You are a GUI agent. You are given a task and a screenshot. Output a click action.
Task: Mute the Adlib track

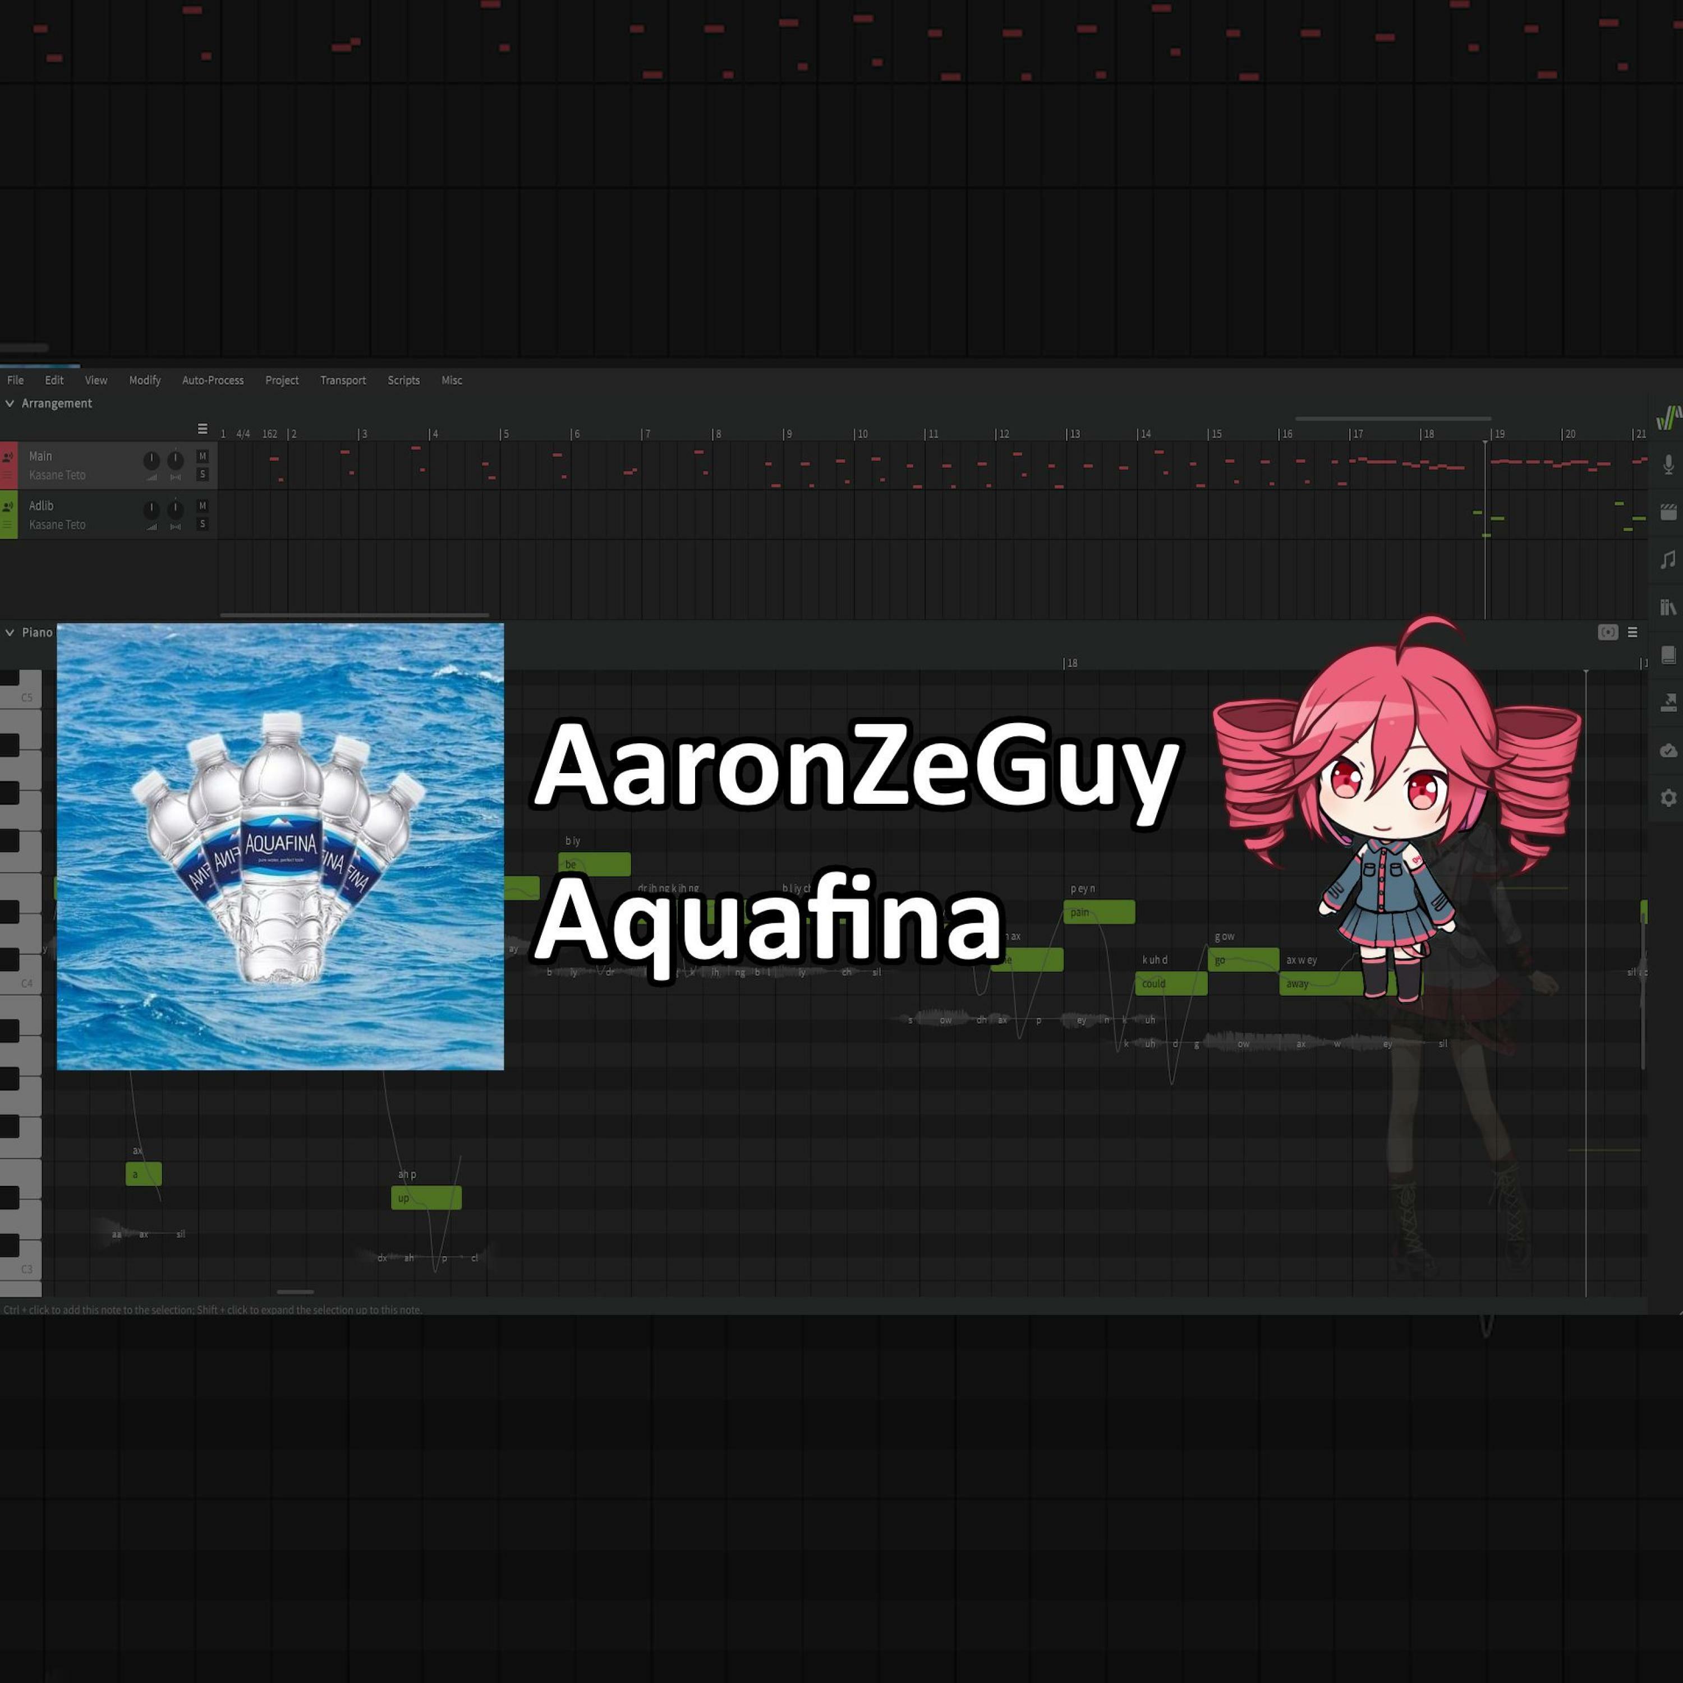[203, 506]
